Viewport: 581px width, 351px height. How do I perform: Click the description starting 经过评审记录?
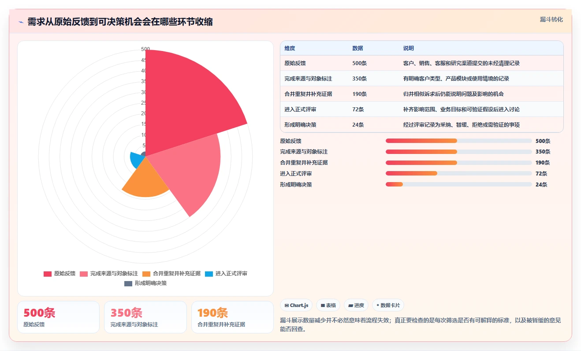[461, 125]
